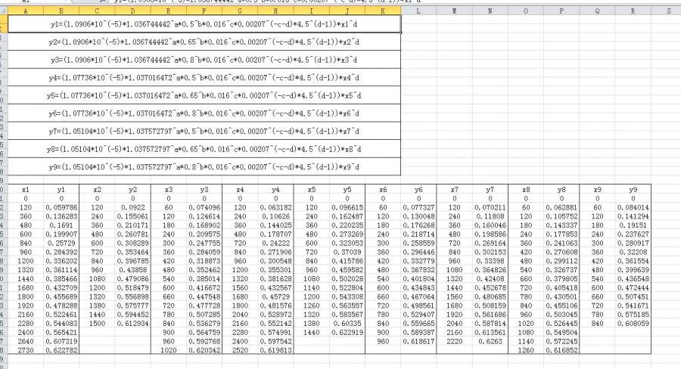Click the x7 value 2220
Image resolution: width=681 pixels, height=369 pixels.
(454, 341)
